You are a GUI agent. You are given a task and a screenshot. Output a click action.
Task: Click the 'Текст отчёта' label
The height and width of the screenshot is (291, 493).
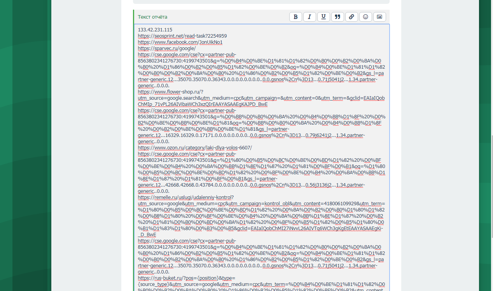coord(152,17)
